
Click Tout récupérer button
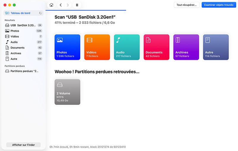pos(187,5)
